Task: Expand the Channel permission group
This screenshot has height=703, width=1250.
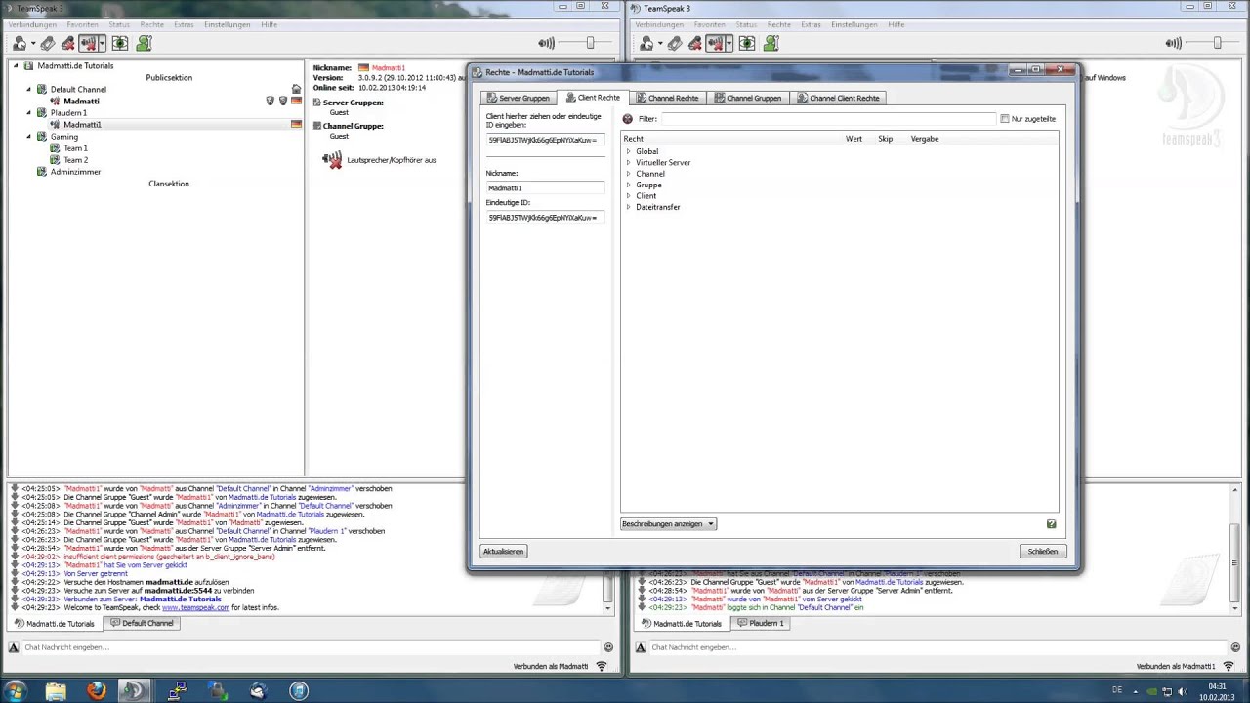Action: (x=629, y=174)
